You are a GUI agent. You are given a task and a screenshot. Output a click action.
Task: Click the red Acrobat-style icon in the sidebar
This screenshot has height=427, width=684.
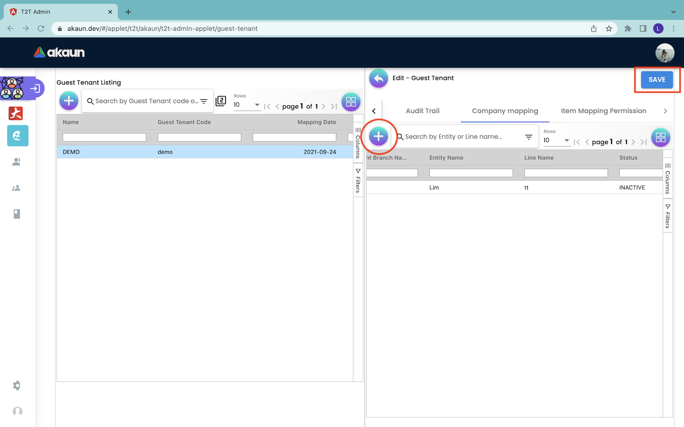pos(16,113)
